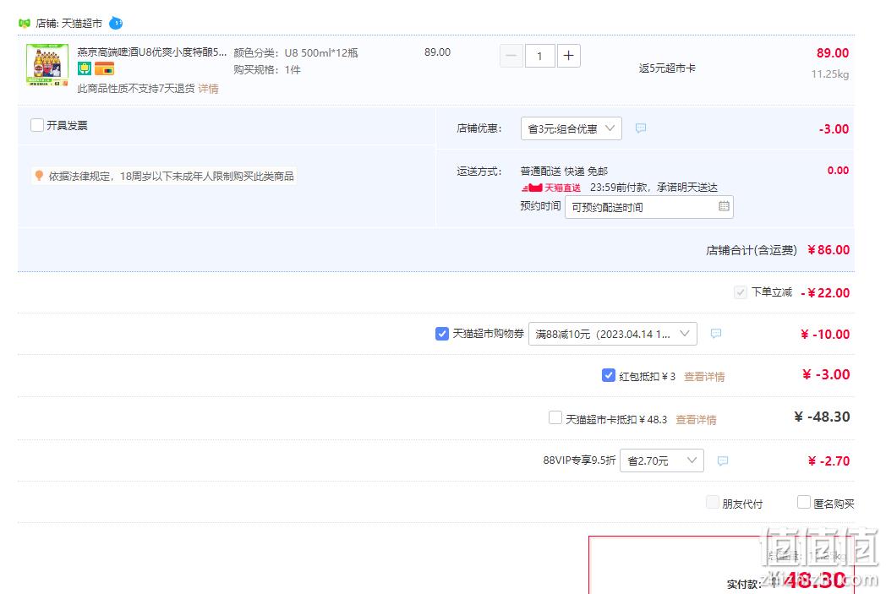Screen dimensions: 886x594
Task: Uncheck the 红包抵扣 ¥3 checkbox
Action: pos(609,375)
